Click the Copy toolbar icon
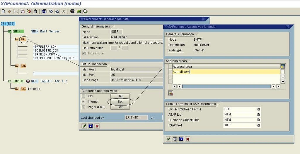The width and height of the screenshot is (300, 154). coord(22,11)
